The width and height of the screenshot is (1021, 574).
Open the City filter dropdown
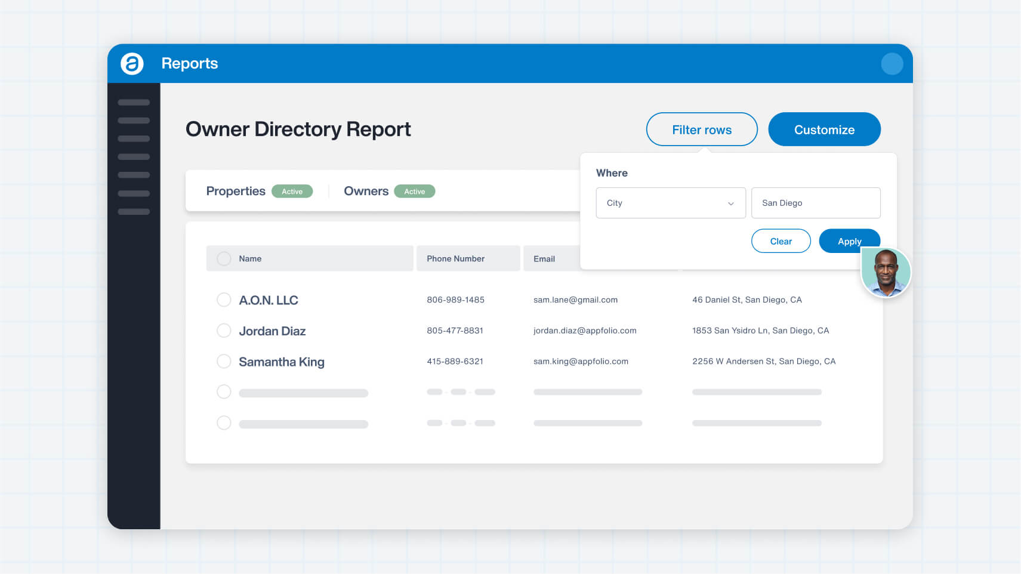670,203
